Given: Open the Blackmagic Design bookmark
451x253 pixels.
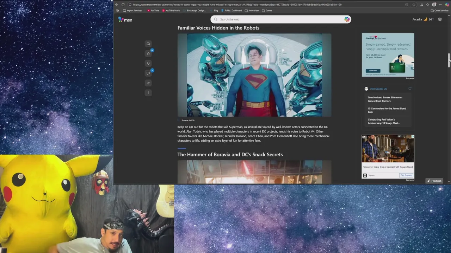Looking at the screenshot, I should tap(194, 11).
